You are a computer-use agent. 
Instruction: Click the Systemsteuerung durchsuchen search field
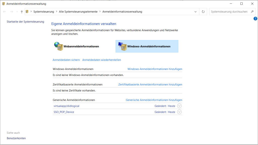point(229,12)
